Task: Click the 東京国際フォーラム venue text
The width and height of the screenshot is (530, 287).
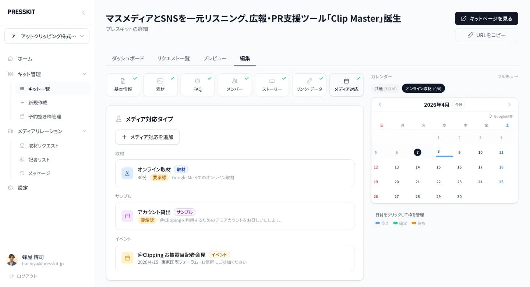Action: 180,262
